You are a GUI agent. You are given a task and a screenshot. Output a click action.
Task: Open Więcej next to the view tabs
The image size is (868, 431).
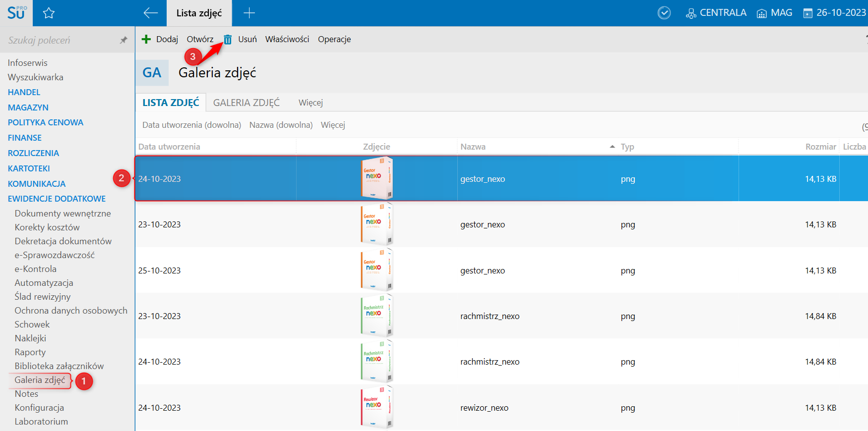310,103
